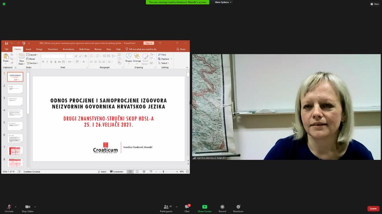Click the Zoom View button at top-right

coord(375,4)
